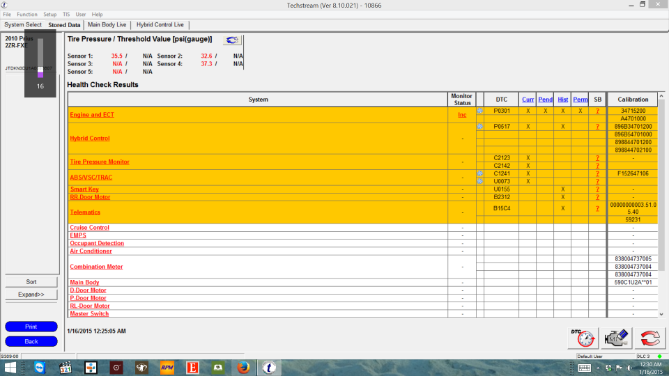Open service bulletin question mark for C1241
The image size is (669, 376).
tap(597, 173)
